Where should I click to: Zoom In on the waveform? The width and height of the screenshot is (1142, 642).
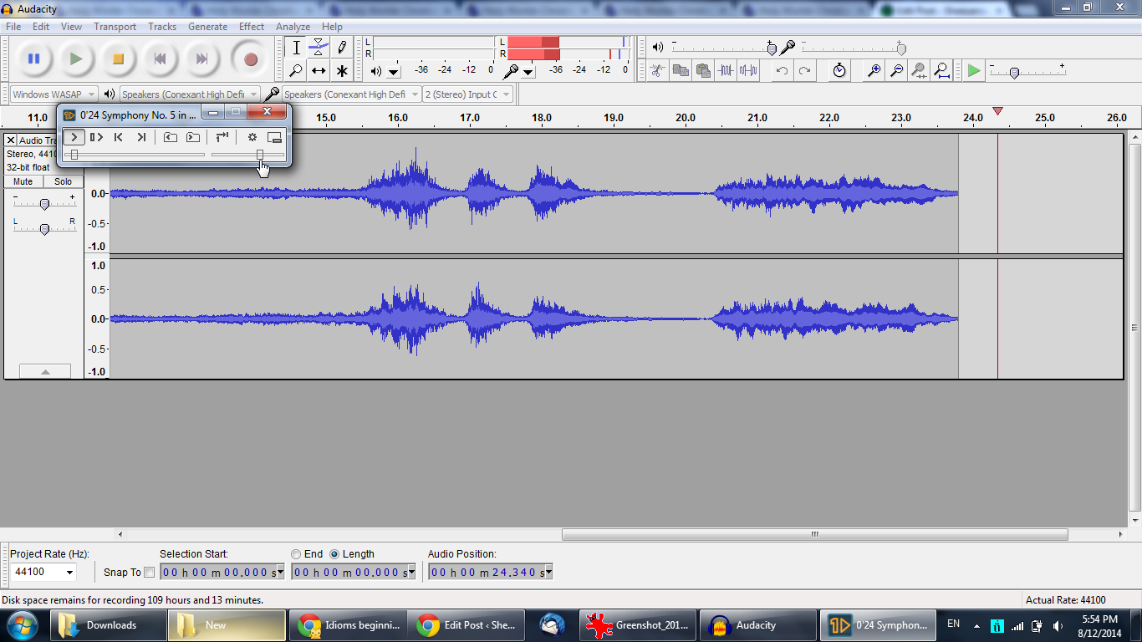click(x=874, y=70)
